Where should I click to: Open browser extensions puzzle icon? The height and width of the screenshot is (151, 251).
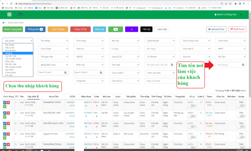[x=235, y=3]
